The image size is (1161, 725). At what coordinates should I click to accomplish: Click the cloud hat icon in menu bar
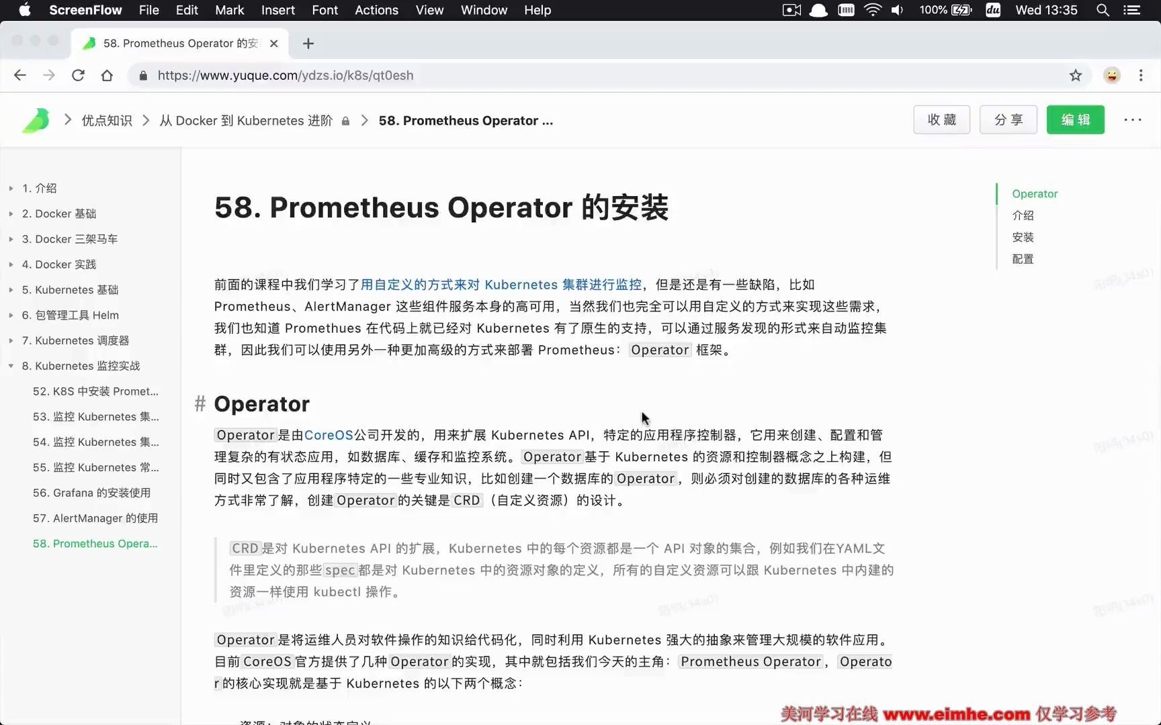click(x=818, y=10)
